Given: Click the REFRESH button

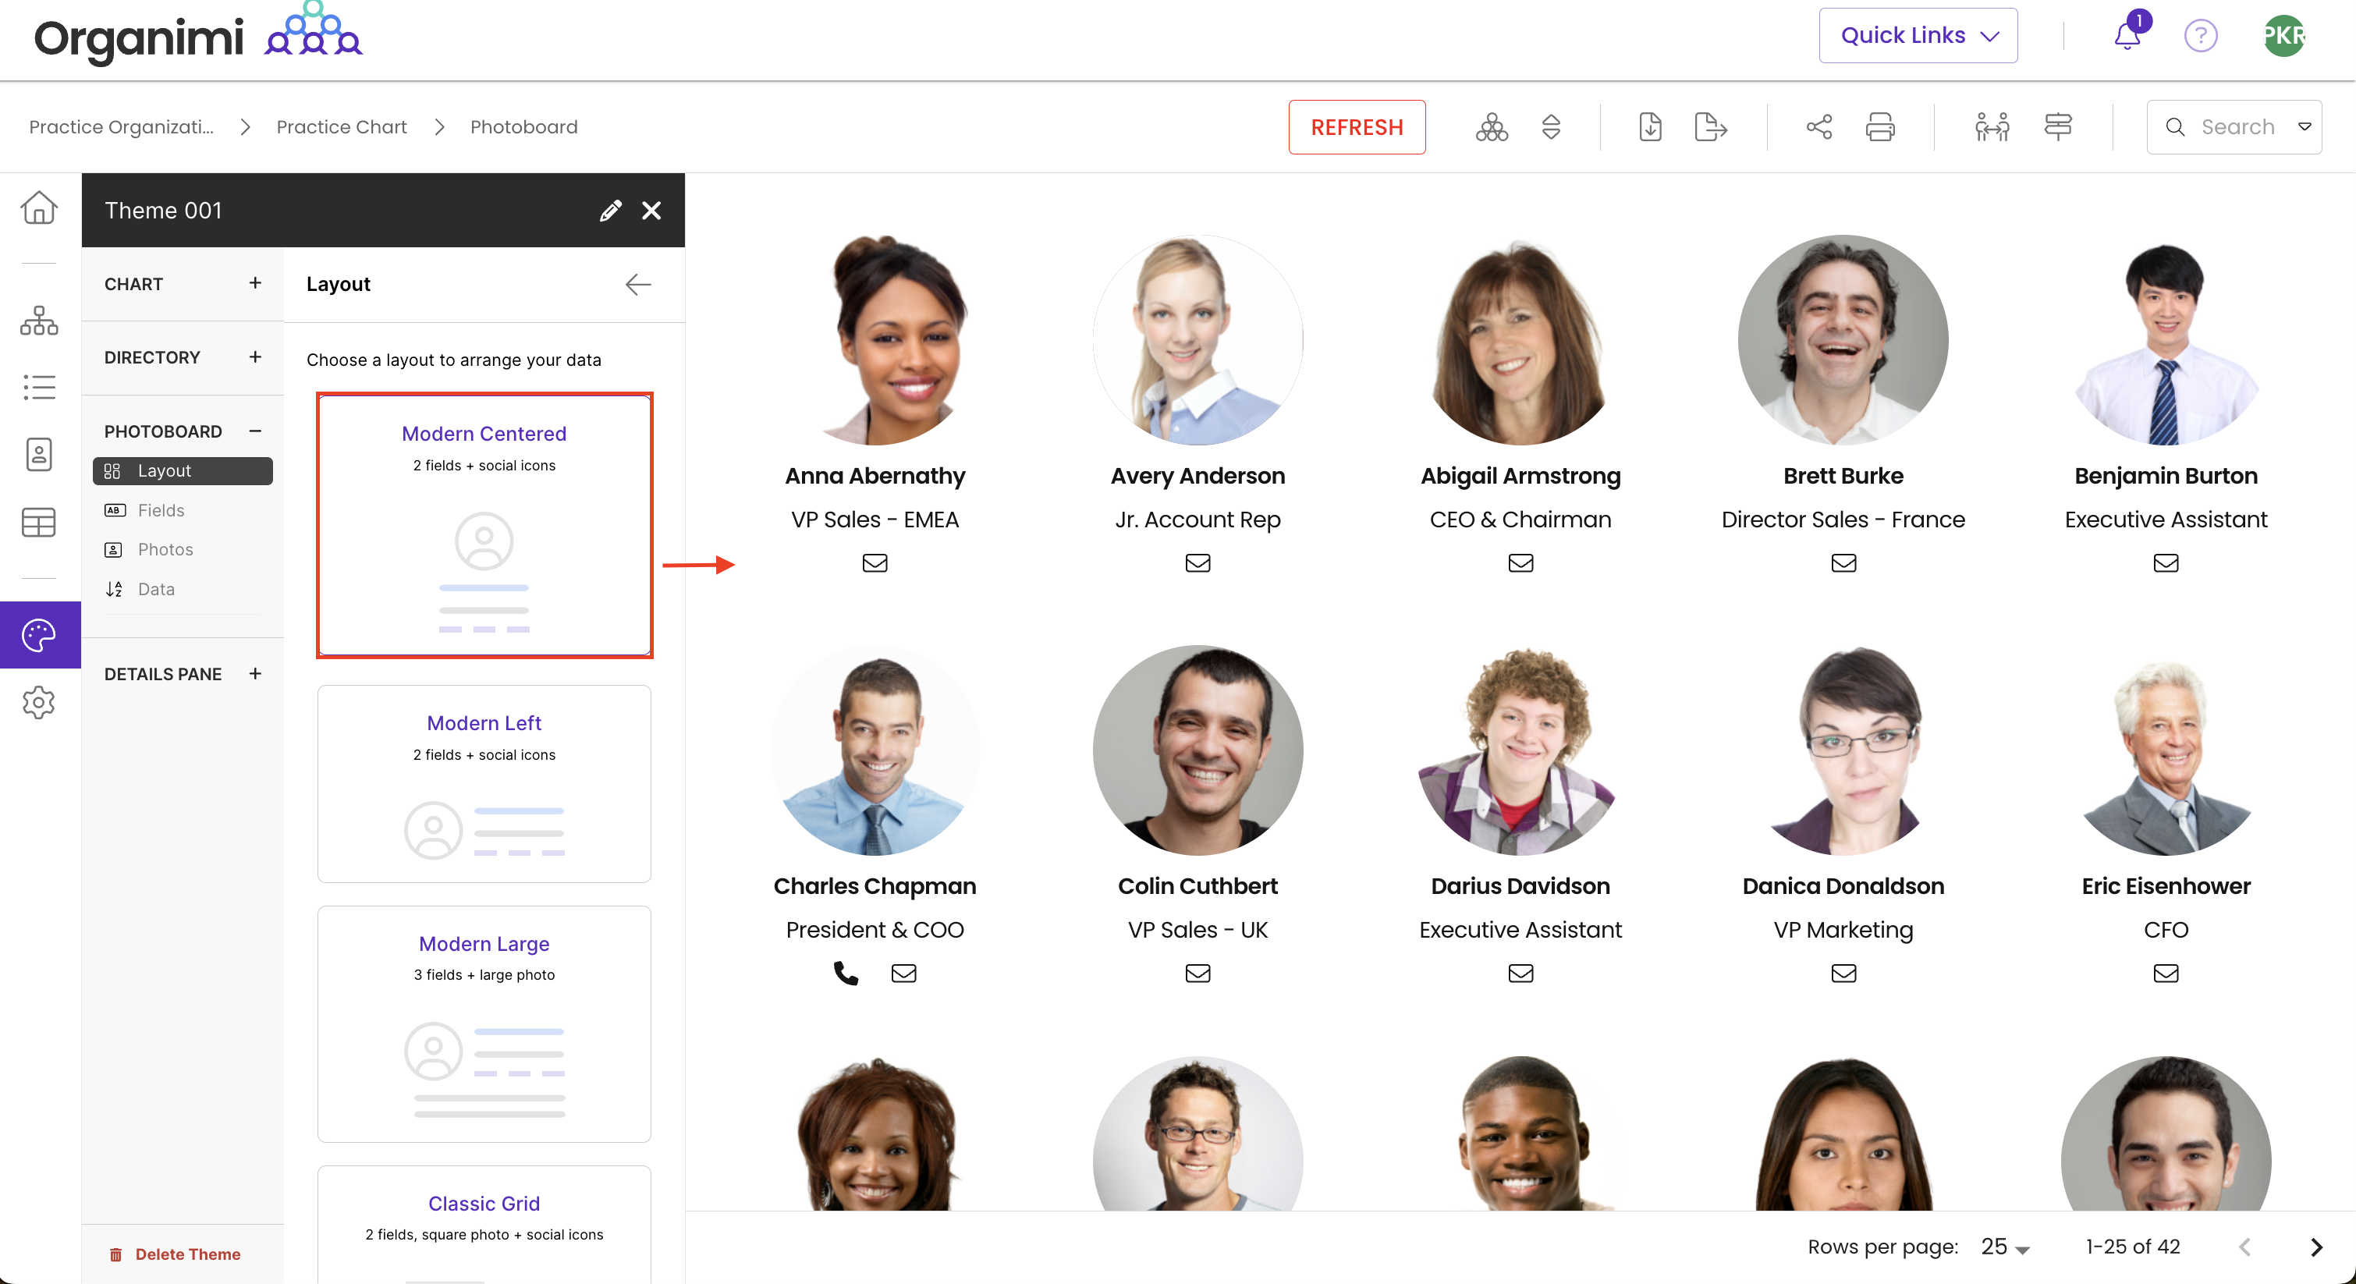Looking at the screenshot, I should (x=1357, y=127).
